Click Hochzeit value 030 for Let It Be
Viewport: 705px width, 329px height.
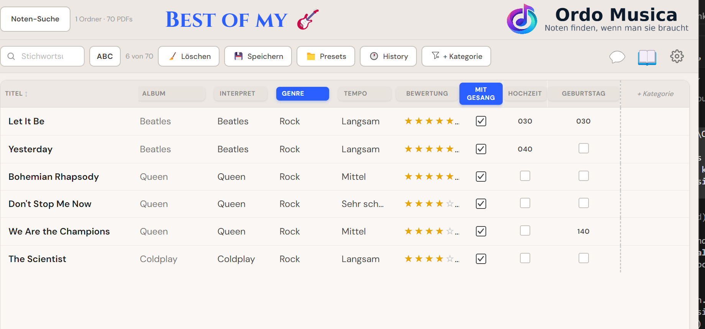click(525, 121)
